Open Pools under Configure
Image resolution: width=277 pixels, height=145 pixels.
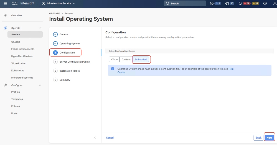14,113
